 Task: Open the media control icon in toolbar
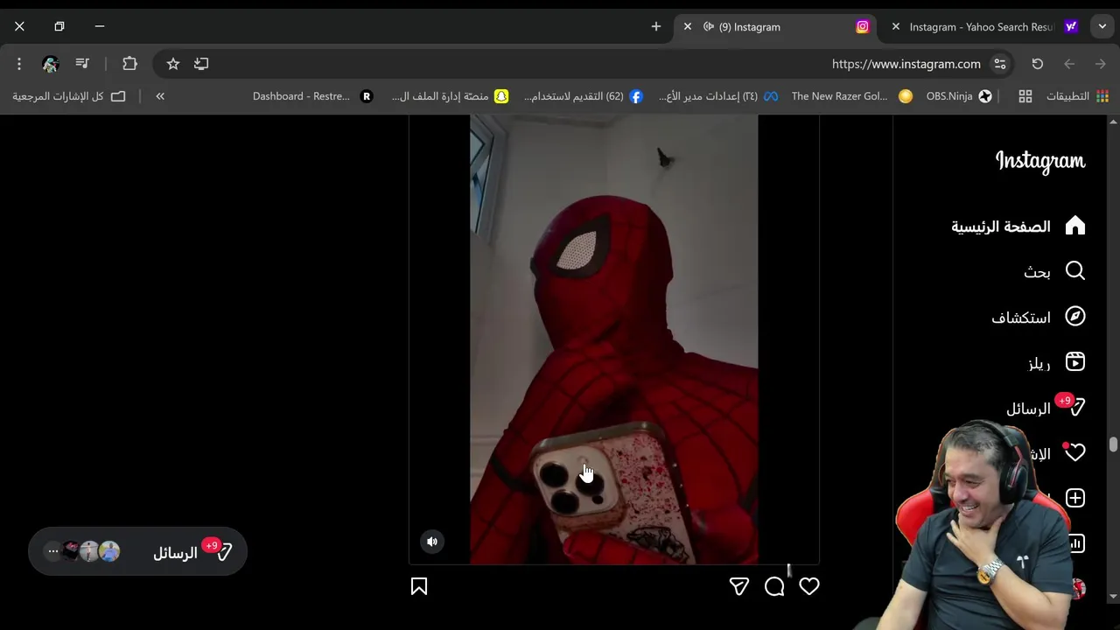pos(82,64)
